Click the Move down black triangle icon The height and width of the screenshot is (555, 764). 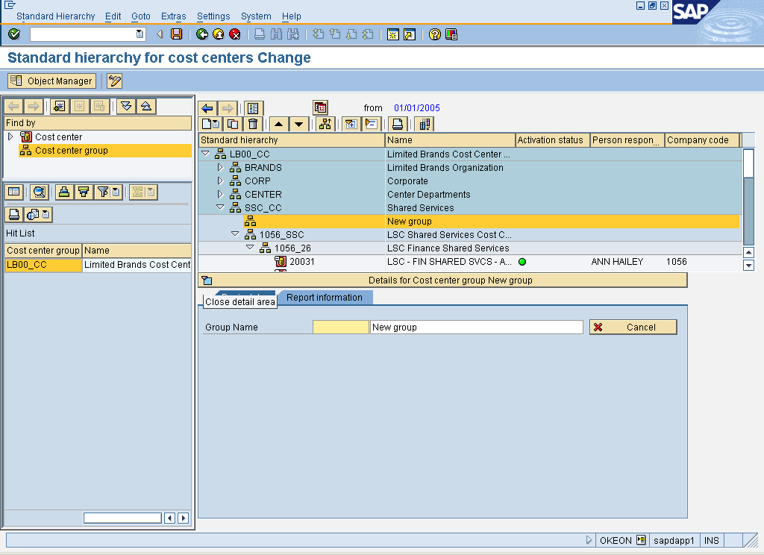(298, 125)
